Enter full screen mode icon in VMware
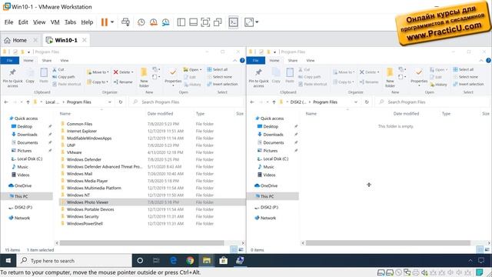Image resolution: width=492 pixels, height=277 pixels. click(x=205, y=22)
